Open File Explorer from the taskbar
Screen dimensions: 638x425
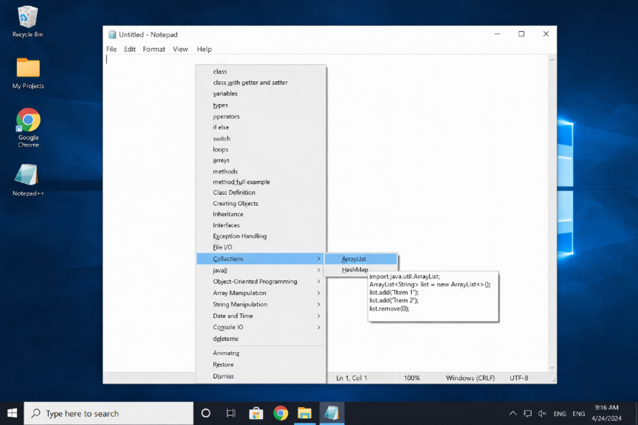pyautogui.click(x=304, y=413)
